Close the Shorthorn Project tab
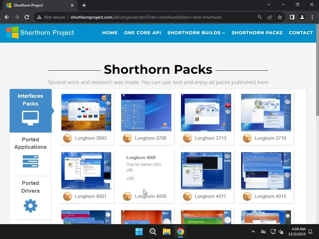 tap(72, 5)
